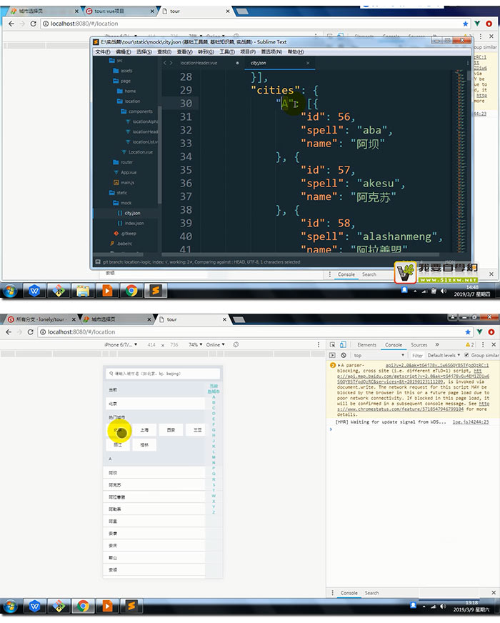The width and height of the screenshot is (500, 623).
Task: Open the 编辑(E) menu in Sublime Text
Action: [x=123, y=52]
